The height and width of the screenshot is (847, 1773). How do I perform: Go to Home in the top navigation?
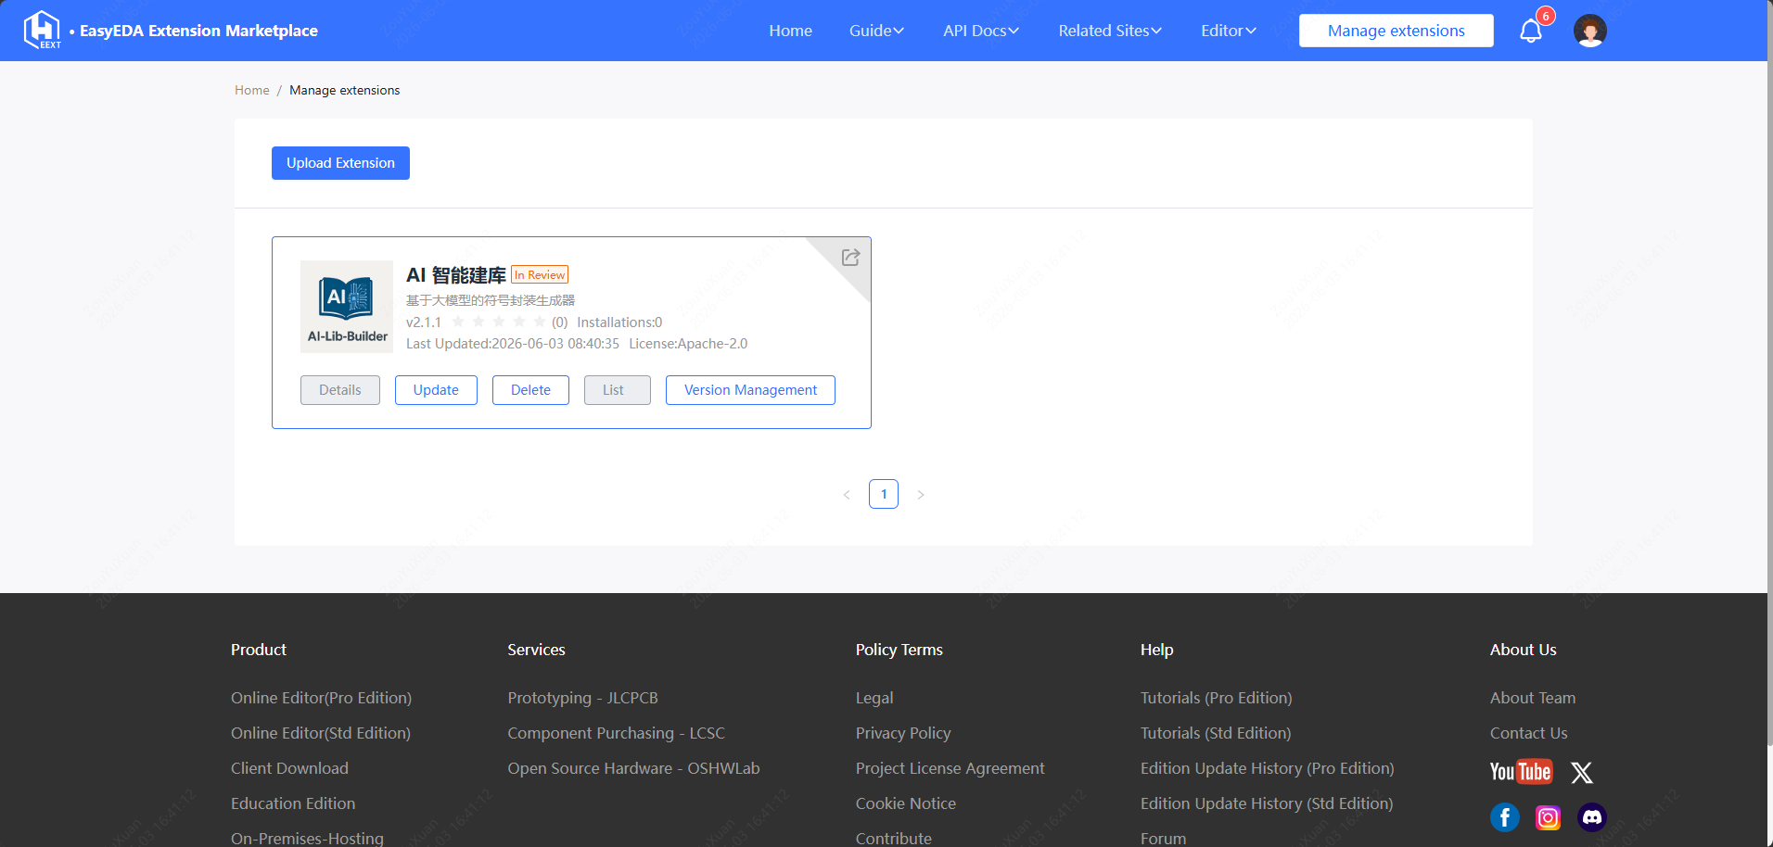(x=790, y=31)
